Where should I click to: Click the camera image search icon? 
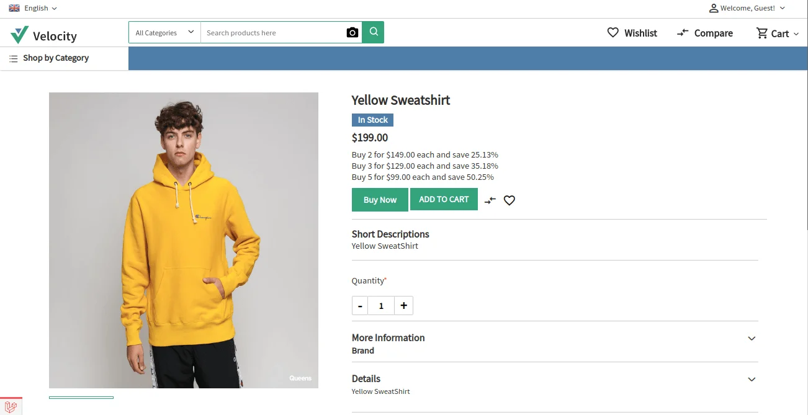coord(352,33)
